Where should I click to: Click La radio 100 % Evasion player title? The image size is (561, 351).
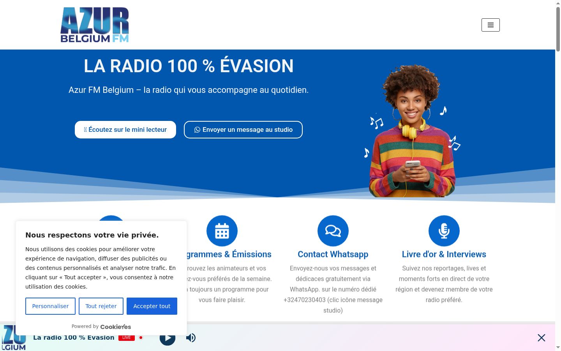pos(74,338)
